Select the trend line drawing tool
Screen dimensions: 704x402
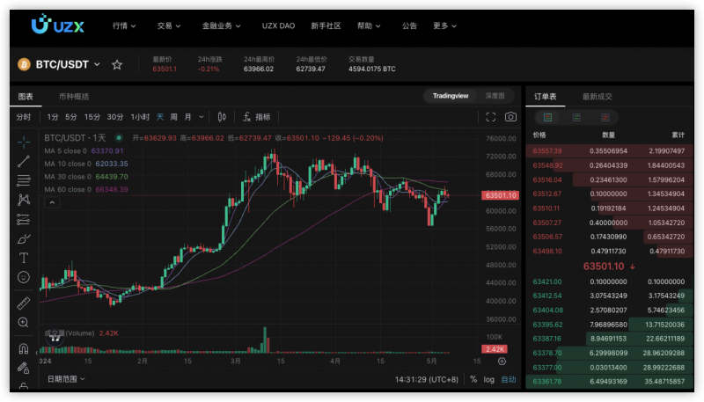coord(24,161)
